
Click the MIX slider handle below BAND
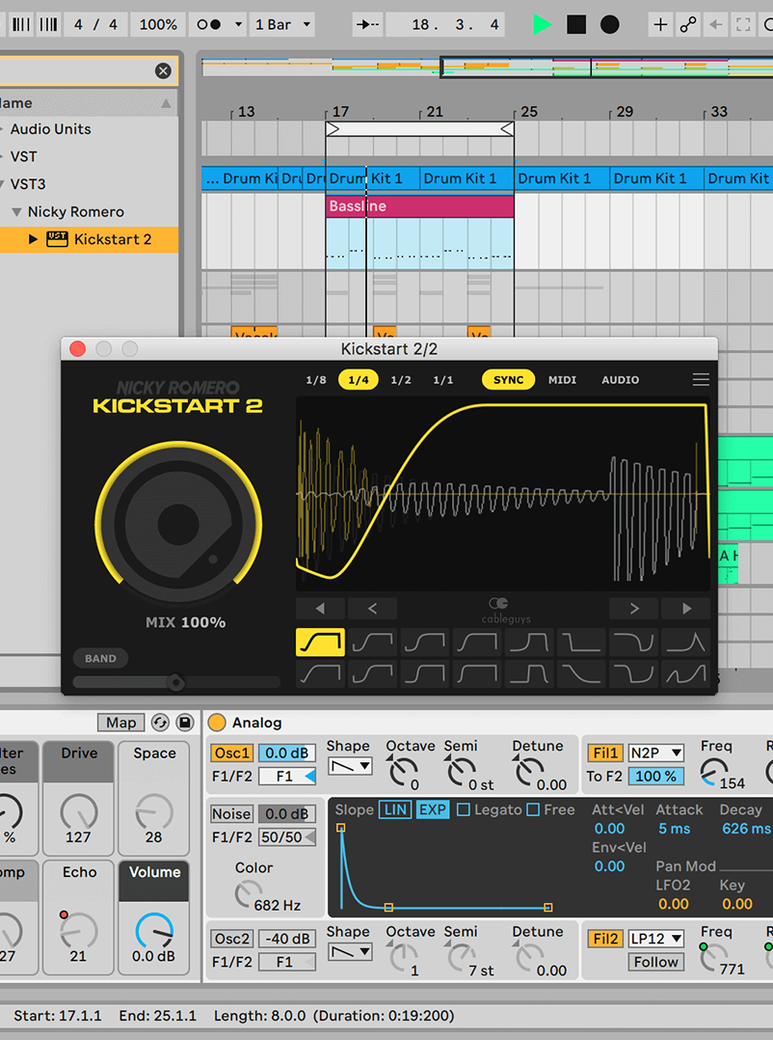[176, 683]
